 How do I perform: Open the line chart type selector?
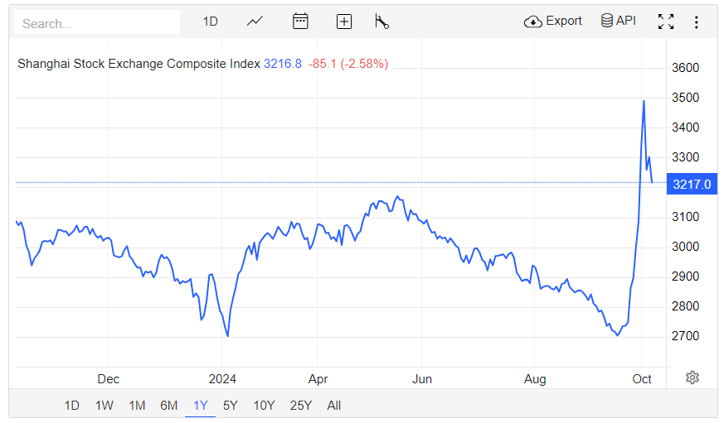pyautogui.click(x=255, y=22)
